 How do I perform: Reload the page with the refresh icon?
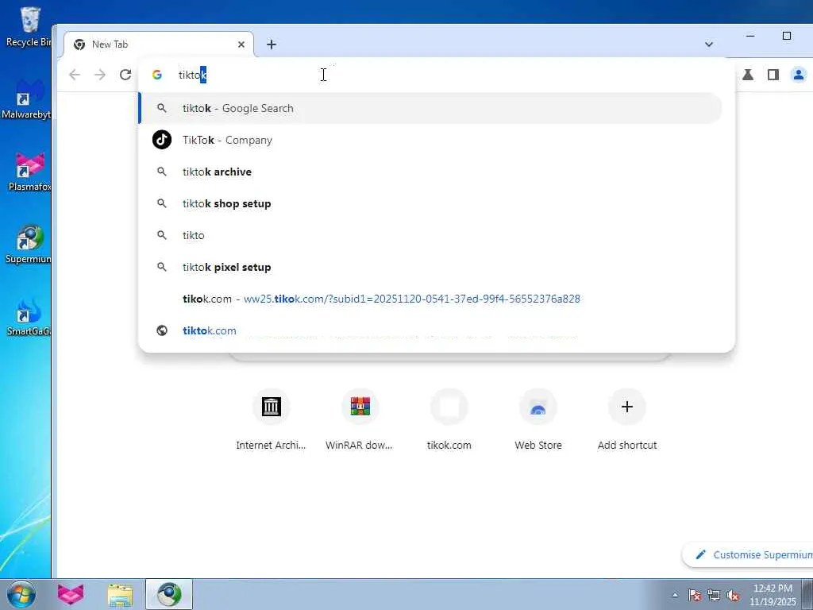[125, 75]
